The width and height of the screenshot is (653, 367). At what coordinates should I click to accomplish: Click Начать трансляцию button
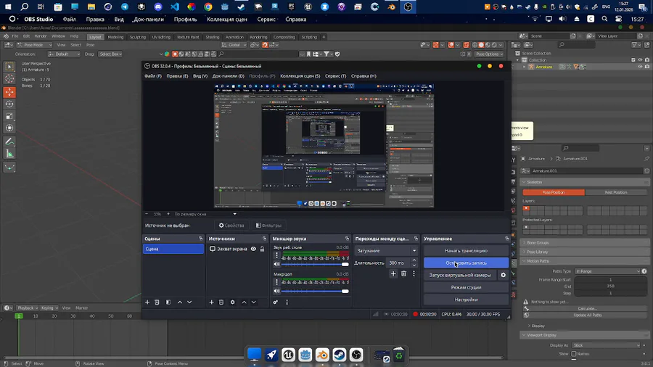point(466,250)
